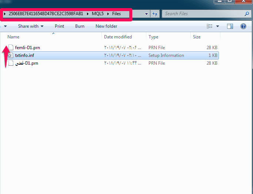
Task: Sort by Date modified column header
Action: point(118,37)
